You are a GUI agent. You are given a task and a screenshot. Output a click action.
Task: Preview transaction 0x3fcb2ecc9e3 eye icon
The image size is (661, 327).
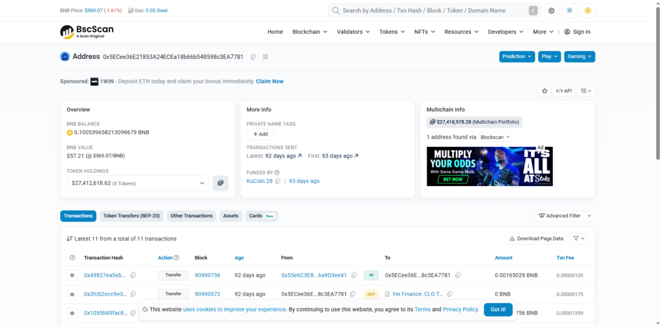(x=72, y=294)
